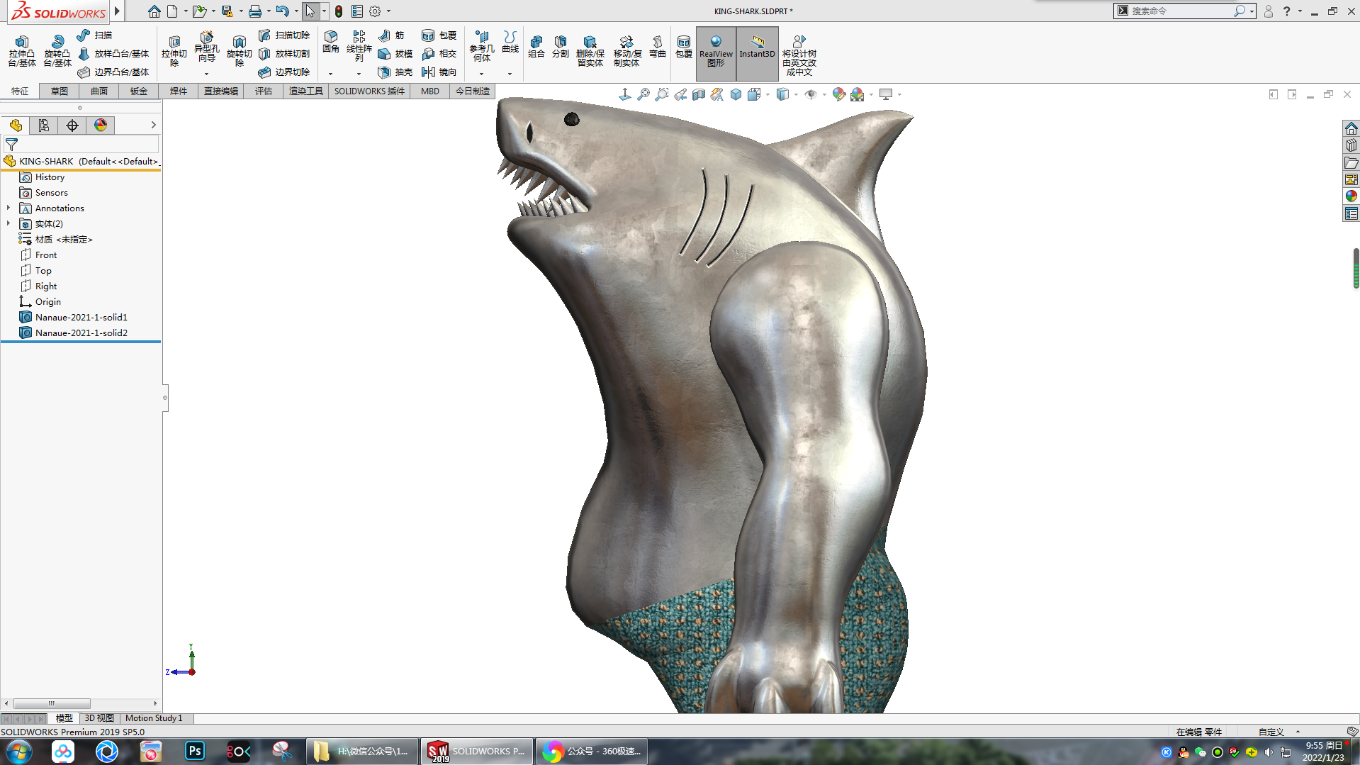The width and height of the screenshot is (1360, 765).
Task: Click the 自定义 units status button
Action: pyautogui.click(x=1271, y=732)
